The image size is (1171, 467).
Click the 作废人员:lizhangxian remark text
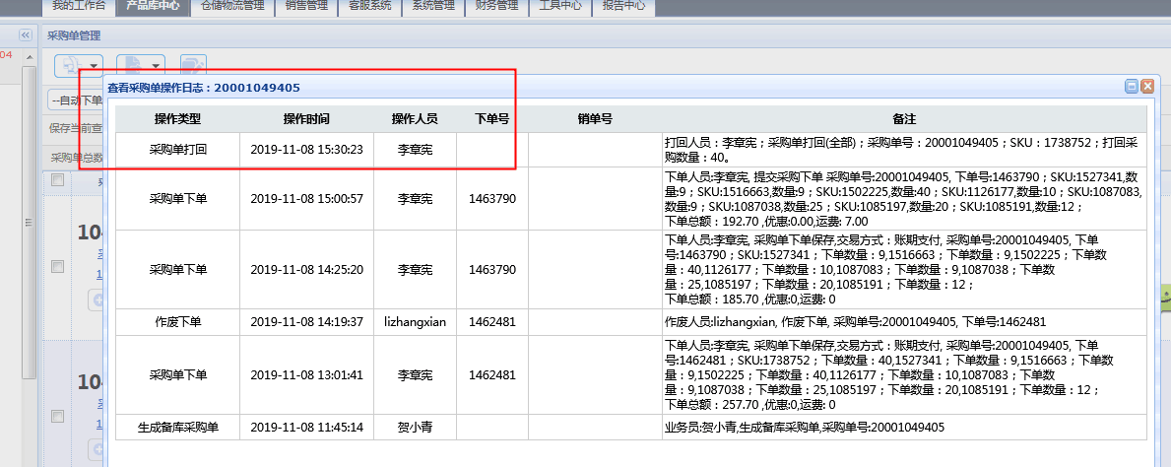click(x=855, y=322)
